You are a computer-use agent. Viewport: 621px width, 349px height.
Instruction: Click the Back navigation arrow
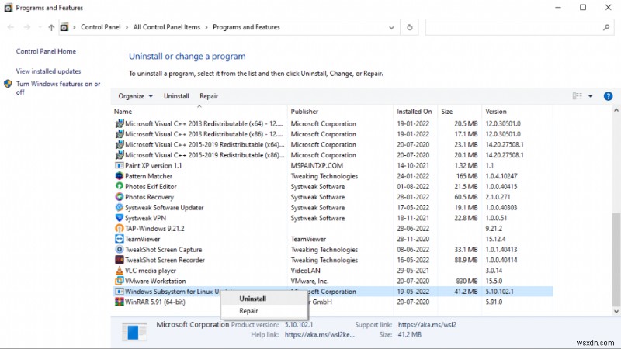click(11, 27)
